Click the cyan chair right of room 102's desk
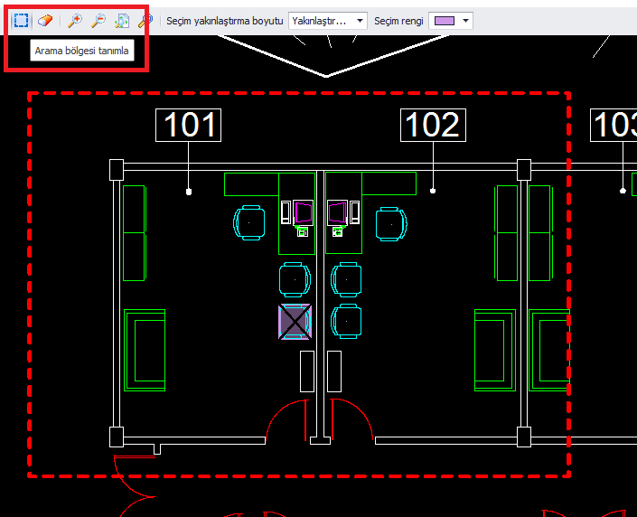The width and height of the screenshot is (637, 517). pyautogui.click(x=390, y=221)
